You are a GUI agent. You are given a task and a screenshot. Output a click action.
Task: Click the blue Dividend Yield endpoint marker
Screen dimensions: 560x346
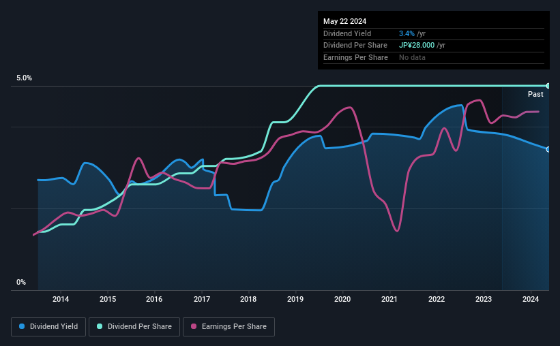click(548, 149)
